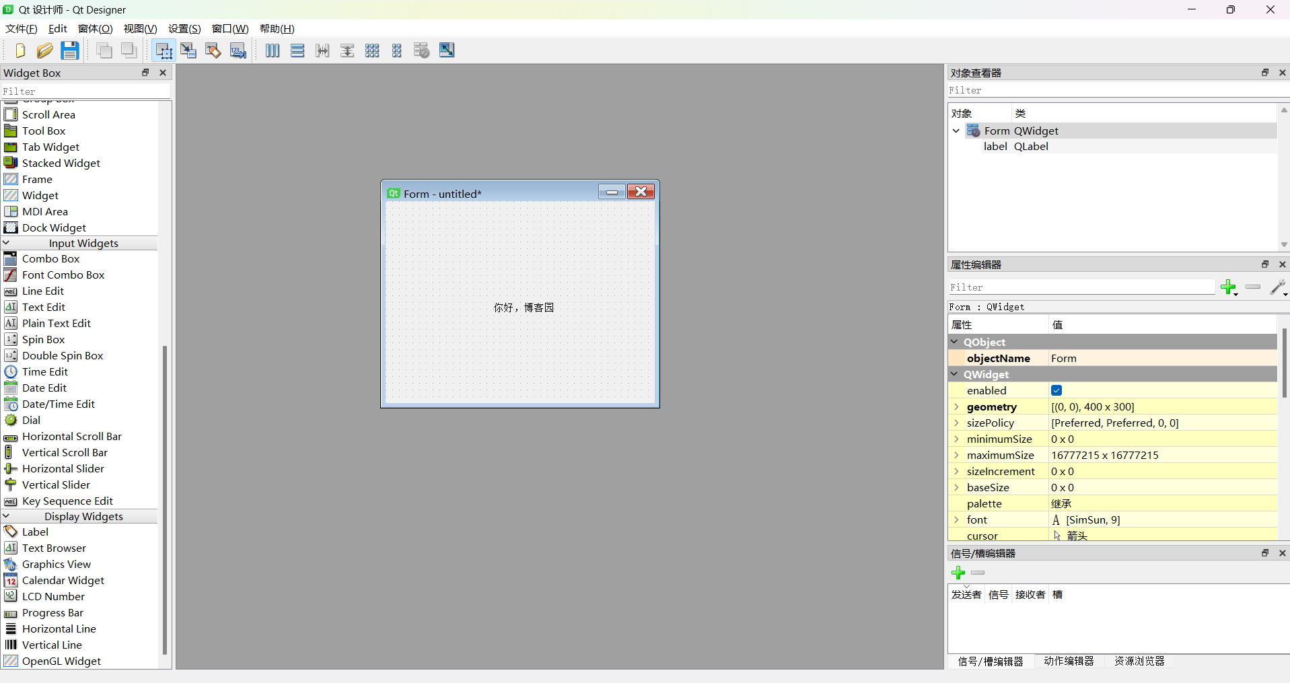Expand the minimumSize property row
Screen dimensions: 1290x683
click(956, 439)
